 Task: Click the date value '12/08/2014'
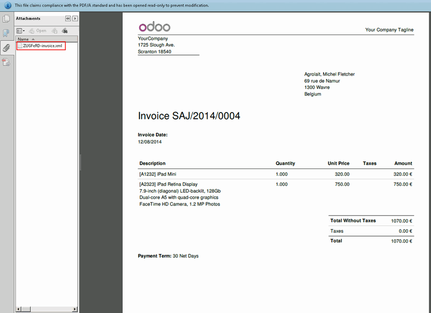(150, 142)
